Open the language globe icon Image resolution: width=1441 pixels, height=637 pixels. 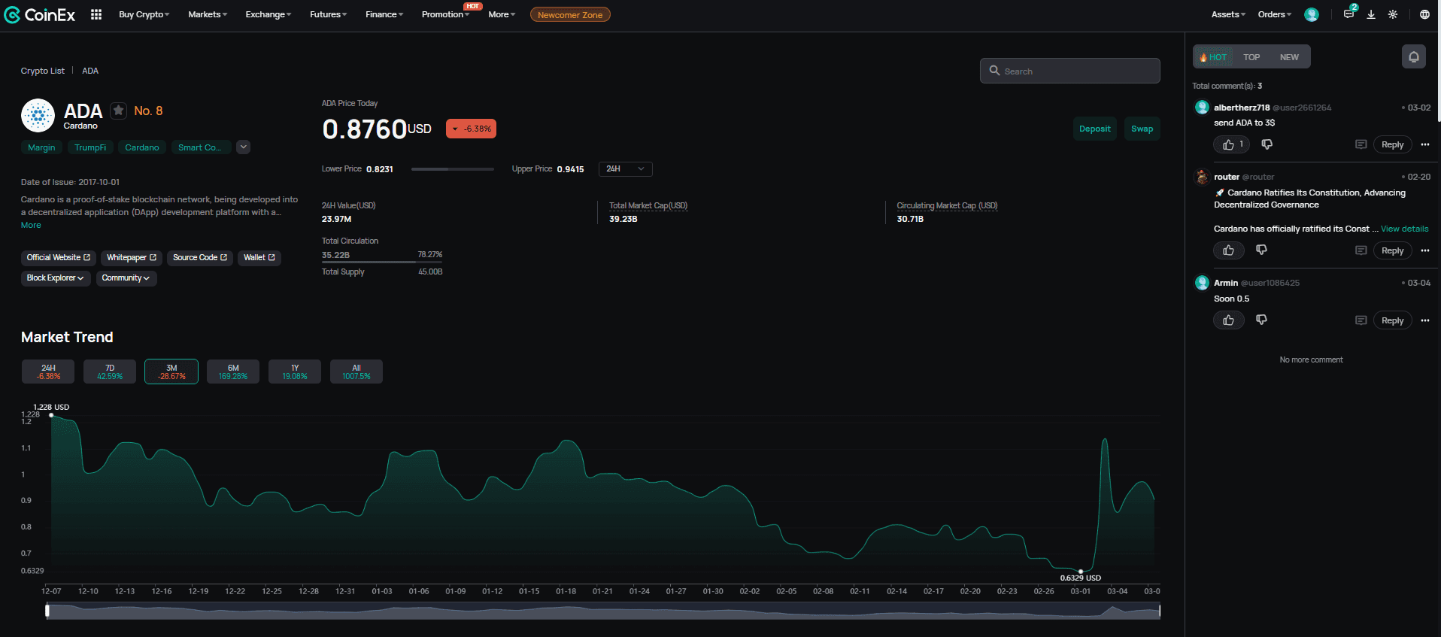pyautogui.click(x=1424, y=14)
